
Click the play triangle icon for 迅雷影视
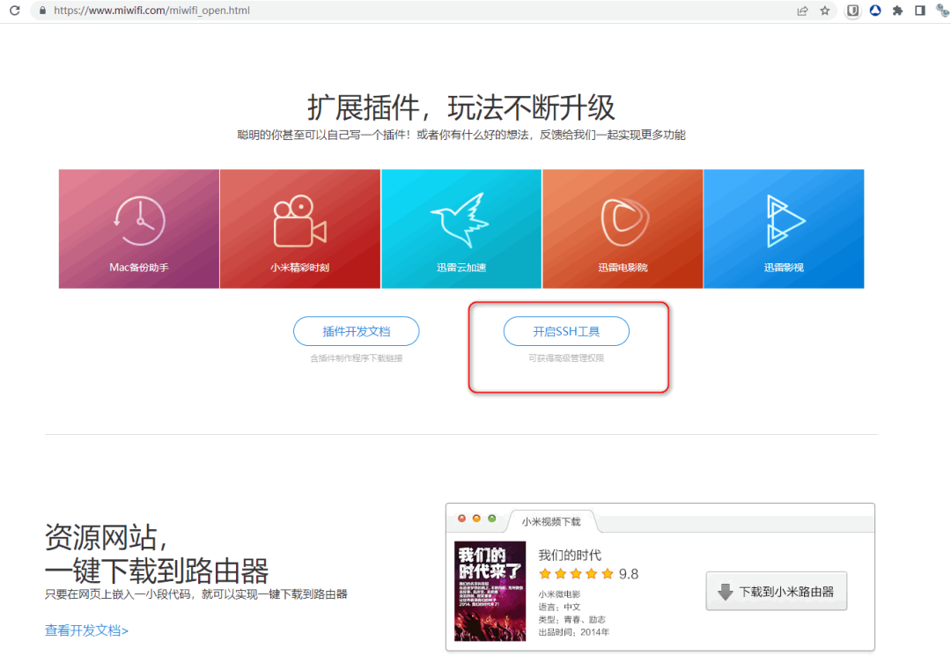pos(785,221)
